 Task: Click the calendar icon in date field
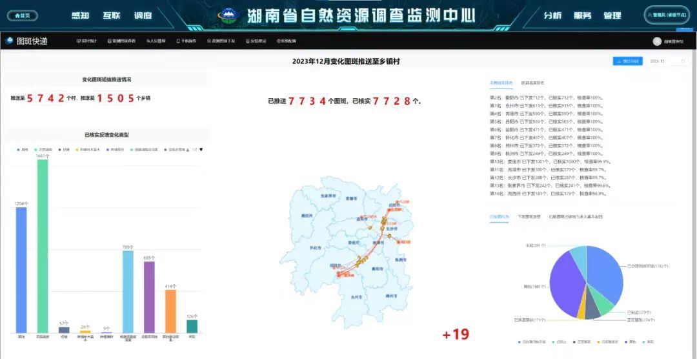click(x=683, y=61)
